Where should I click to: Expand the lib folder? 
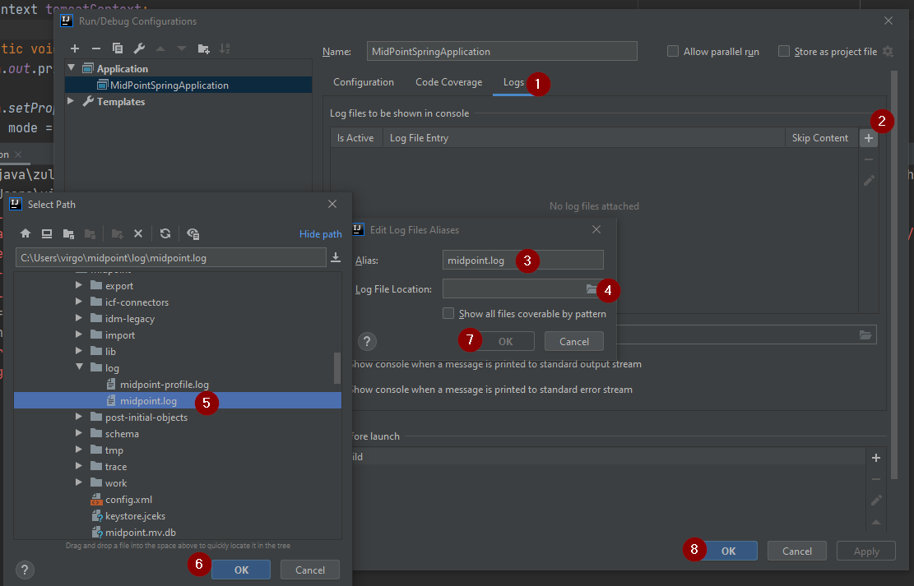point(77,351)
